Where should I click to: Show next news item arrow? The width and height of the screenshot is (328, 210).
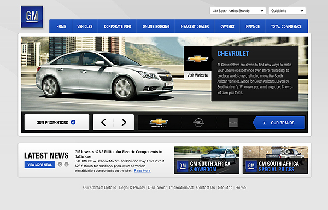[x=66, y=165]
